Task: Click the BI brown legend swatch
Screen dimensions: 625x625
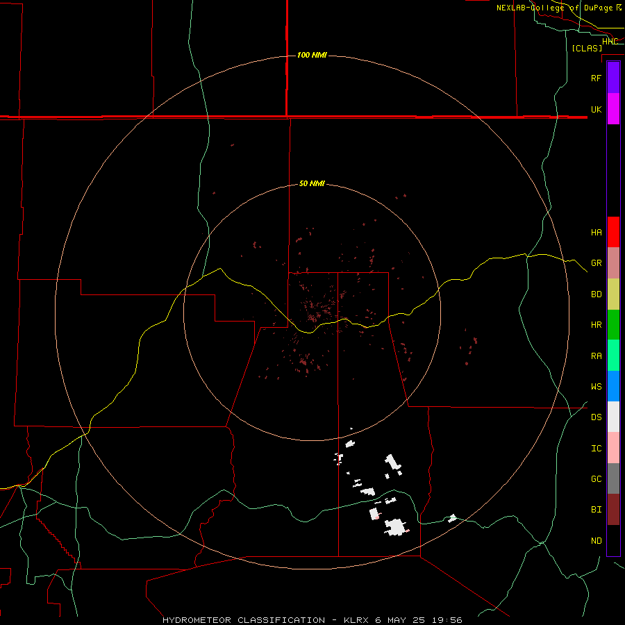Action: [613, 510]
